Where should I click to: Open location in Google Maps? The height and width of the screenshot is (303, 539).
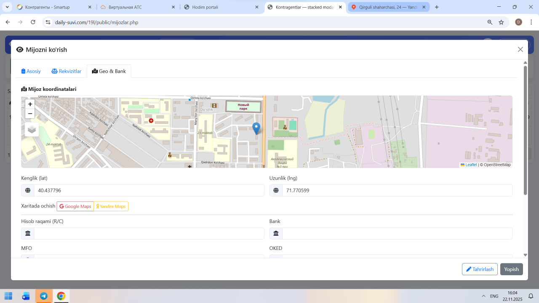pyautogui.click(x=75, y=206)
